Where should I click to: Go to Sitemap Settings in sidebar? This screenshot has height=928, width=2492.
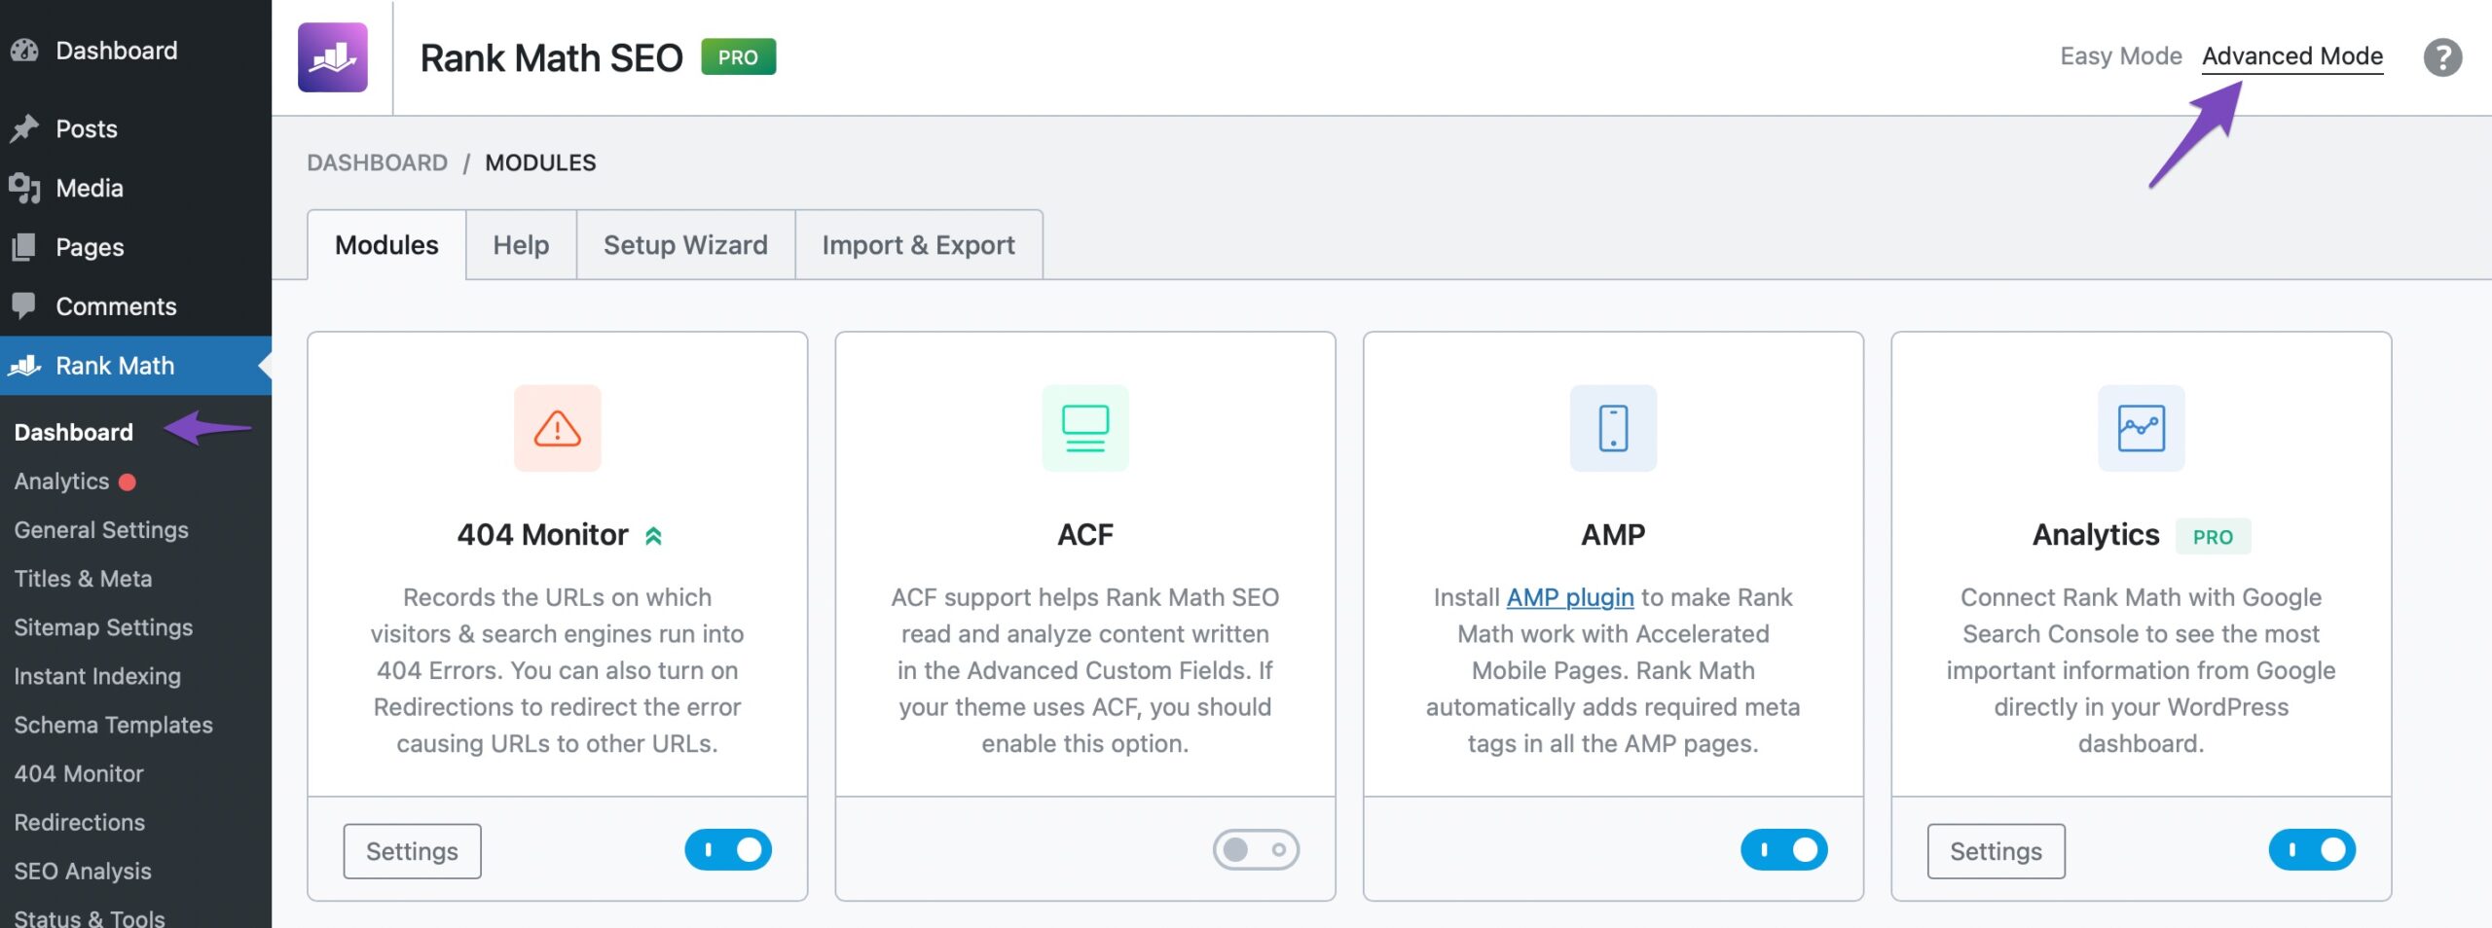point(103,627)
